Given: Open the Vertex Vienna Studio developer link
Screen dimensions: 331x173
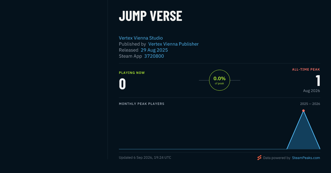Looking at the screenshot, I should click(141, 38).
